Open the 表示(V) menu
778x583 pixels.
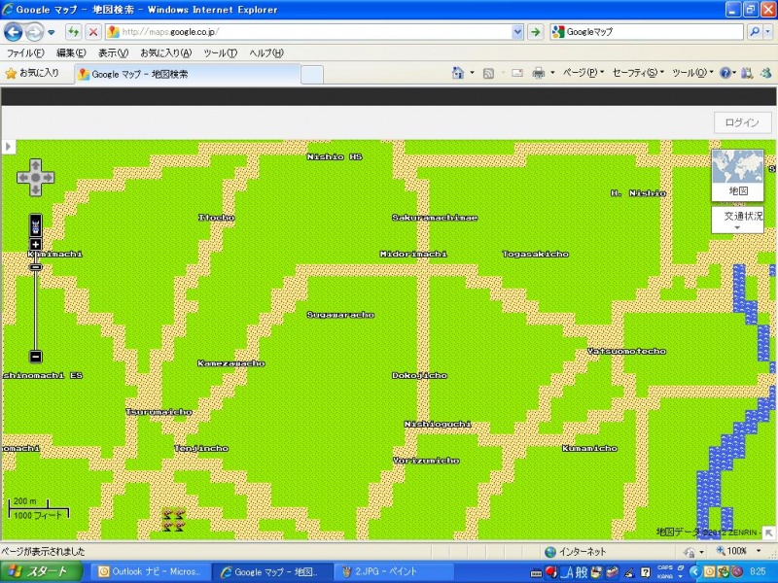(x=113, y=53)
